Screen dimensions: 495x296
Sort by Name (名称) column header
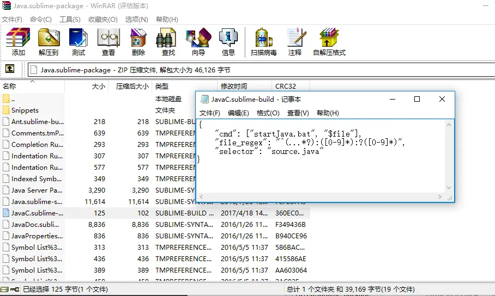(32, 87)
